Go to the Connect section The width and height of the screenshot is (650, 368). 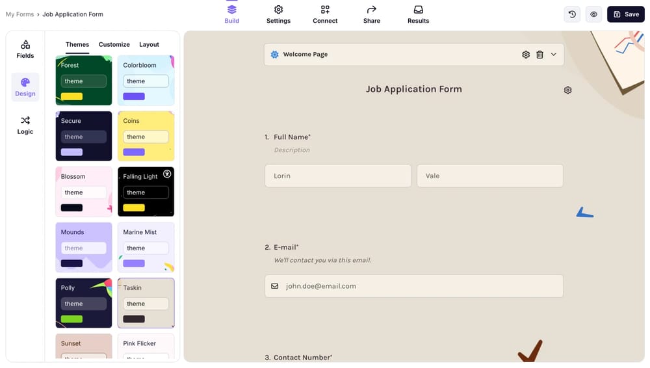[325, 14]
